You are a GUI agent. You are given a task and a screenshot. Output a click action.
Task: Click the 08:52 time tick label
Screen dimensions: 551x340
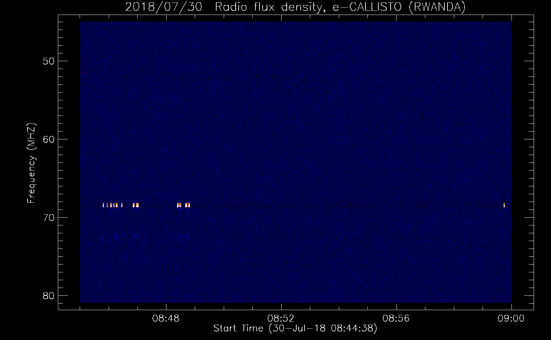click(x=281, y=319)
